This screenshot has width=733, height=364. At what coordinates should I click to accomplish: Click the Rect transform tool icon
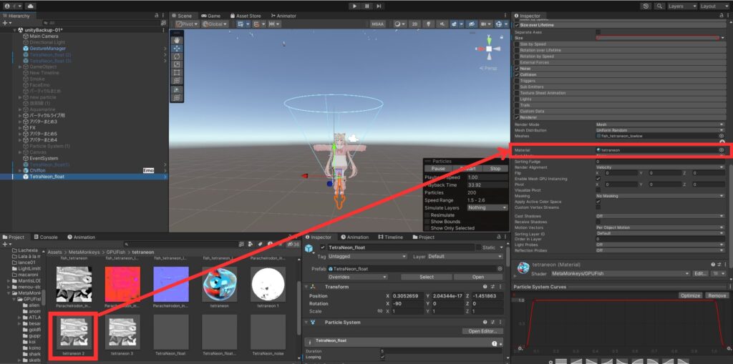point(177,73)
